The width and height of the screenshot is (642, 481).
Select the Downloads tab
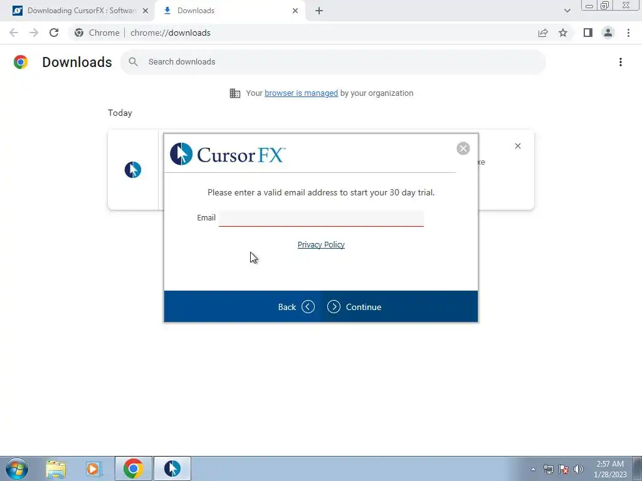[229, 11]
